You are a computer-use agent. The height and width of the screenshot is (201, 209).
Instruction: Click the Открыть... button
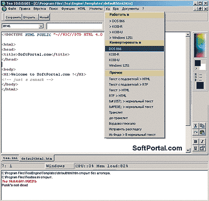[30, 17]
